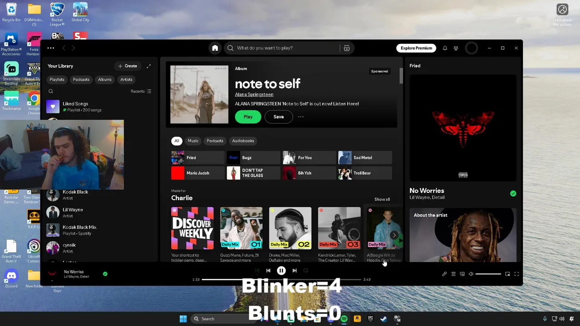
Task: Toggle shuffle in the player bar
Action: (x=256, y=271)
